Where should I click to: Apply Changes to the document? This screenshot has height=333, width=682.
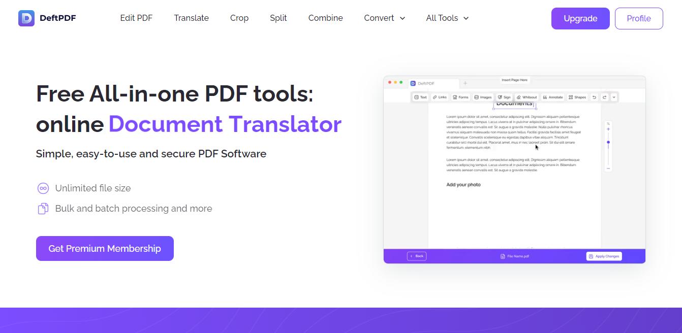point(604,256)
